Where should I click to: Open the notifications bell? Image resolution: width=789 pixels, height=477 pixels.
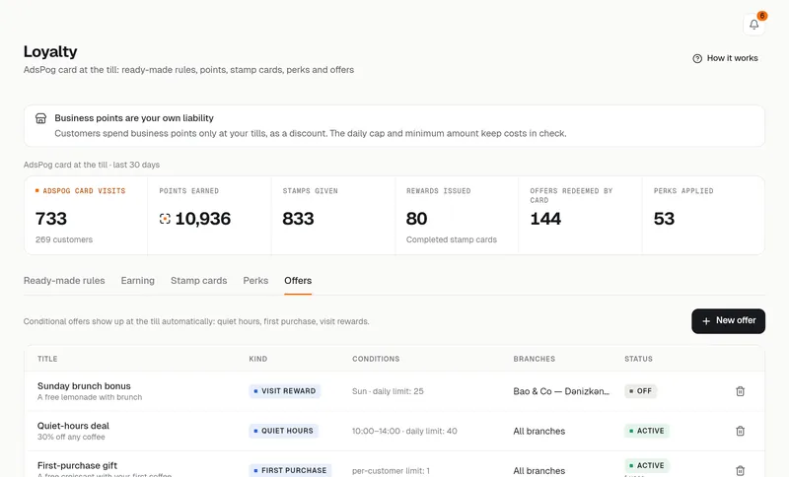[753, 24]
